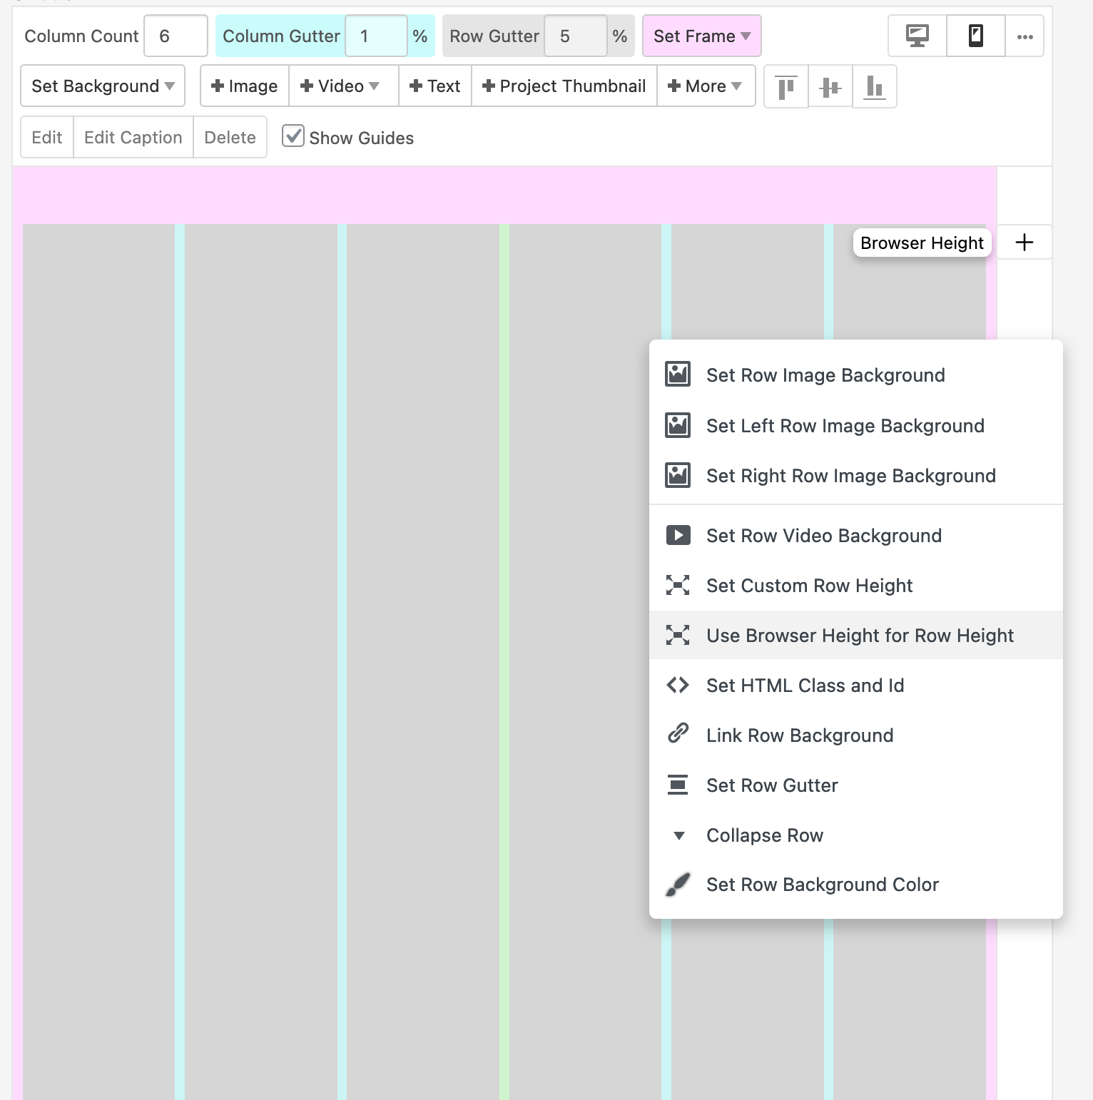The height and width of the screenshot is (1100, 1093).
Task: Choose Set HTML Class and Id
Action: pos(805,686)
